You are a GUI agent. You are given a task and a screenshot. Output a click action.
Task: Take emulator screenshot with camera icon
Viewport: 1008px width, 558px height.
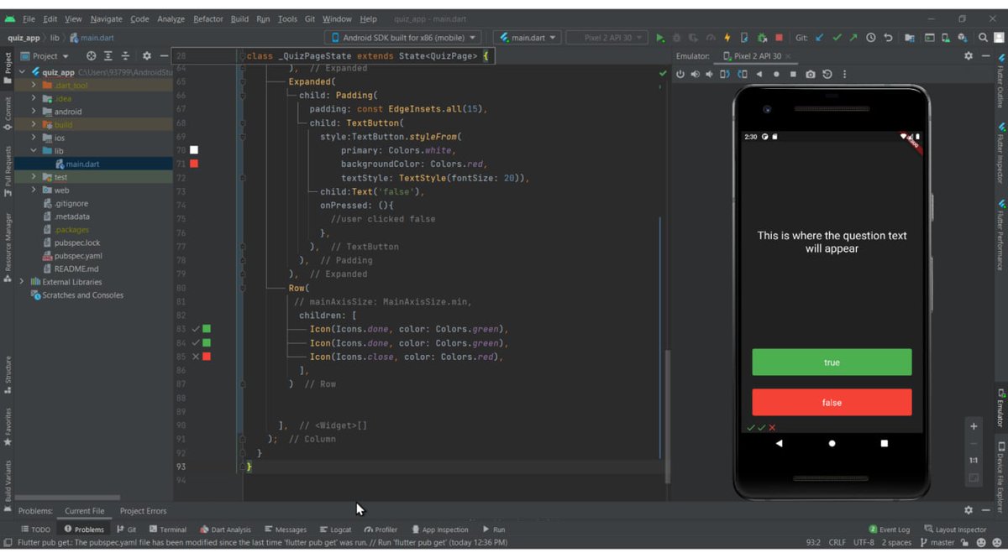click(810, 74)
